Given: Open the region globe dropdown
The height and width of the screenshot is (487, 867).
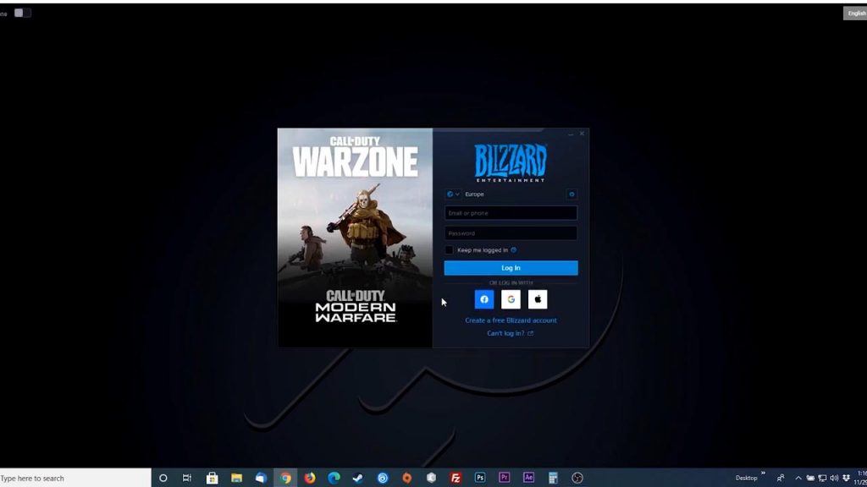Looking at the screenshot, I should [453, 194].
